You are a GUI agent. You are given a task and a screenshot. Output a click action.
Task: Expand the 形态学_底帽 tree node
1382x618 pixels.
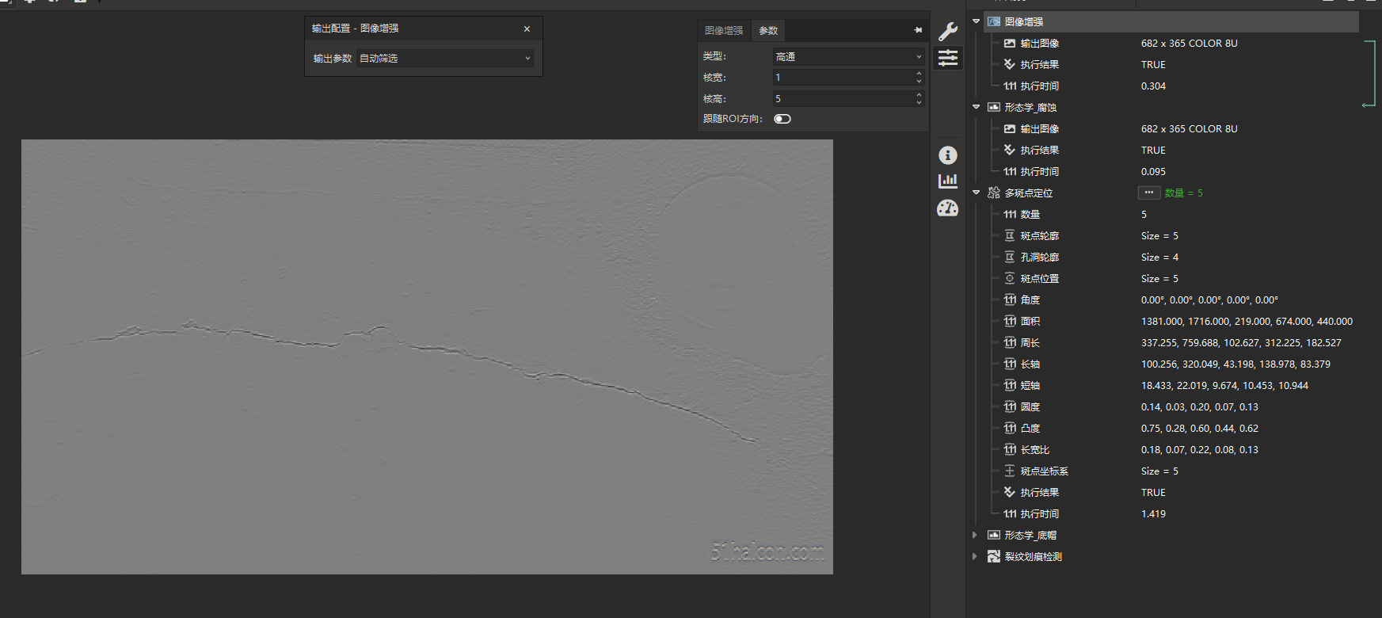tap(975, 535)
